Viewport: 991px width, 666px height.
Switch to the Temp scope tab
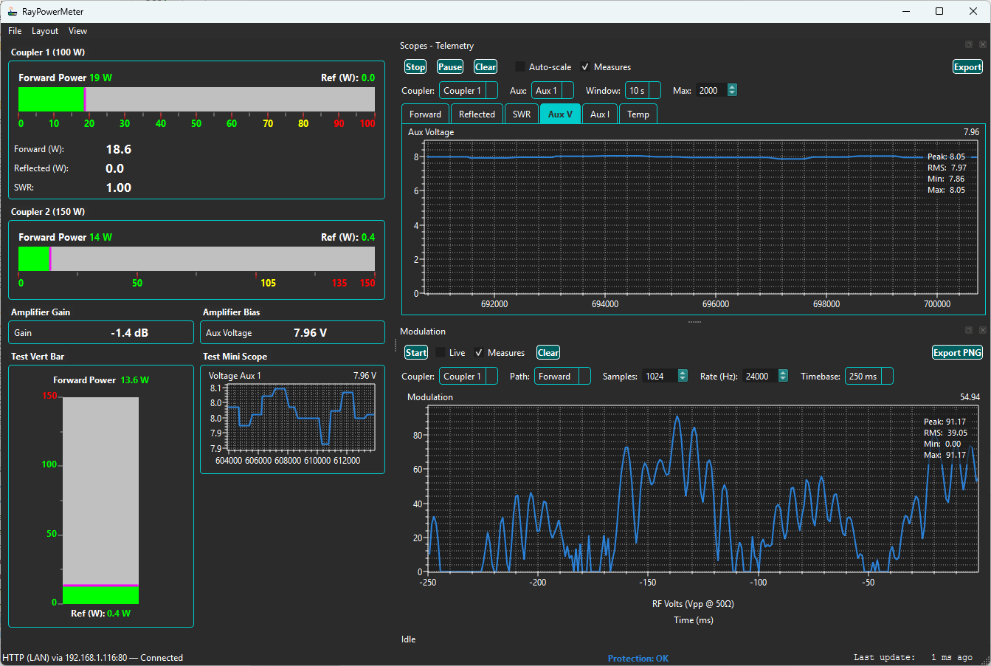pyautogui.click(x=638, y=114)
